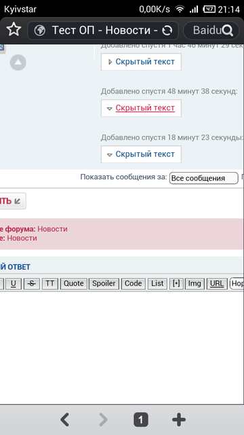Insert a list item with [*] button
The width and height of the screenshot is (244, 435).
(x=176, y=283)
